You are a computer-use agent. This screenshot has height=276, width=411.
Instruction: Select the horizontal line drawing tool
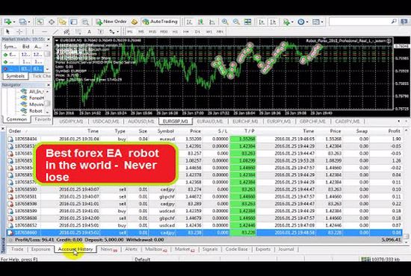point(44,31)
